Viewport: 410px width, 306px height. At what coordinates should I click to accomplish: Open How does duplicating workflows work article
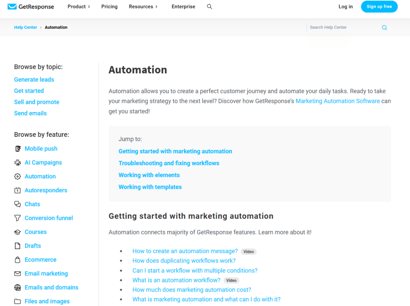(184, 261)
